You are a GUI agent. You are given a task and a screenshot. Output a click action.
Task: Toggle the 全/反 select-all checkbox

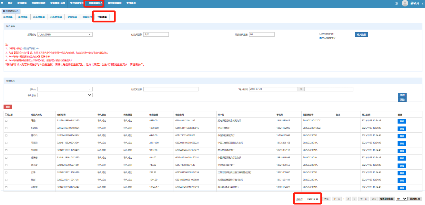(6, 114)
